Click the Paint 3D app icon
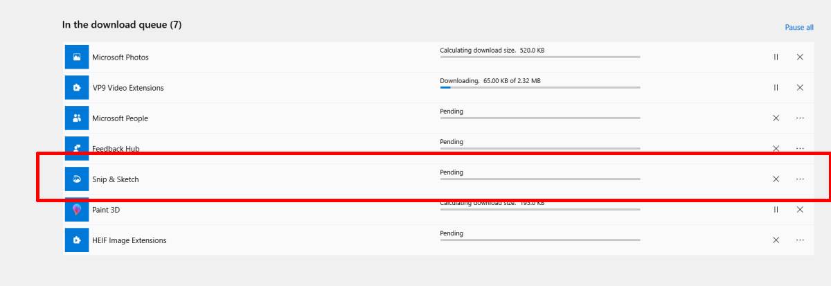Image resolution: width=831 pixels, height=286 pixels. 77,209
